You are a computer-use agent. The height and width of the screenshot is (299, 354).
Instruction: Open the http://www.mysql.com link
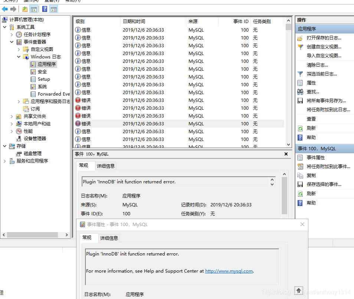coord(229,271)
